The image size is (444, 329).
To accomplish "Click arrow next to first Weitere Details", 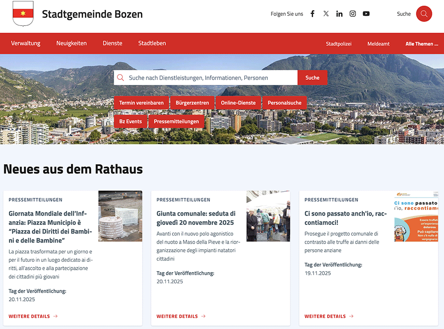I will pos(56,316).
